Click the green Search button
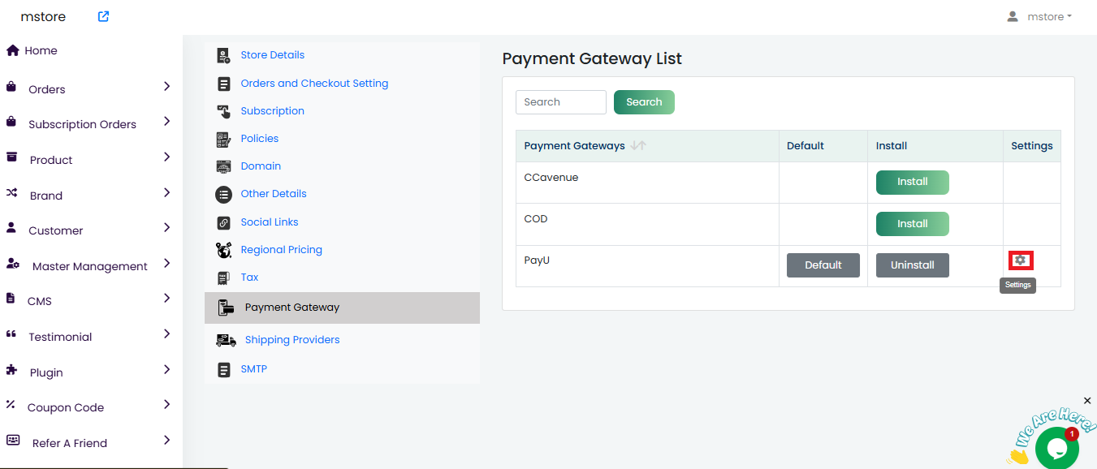 click(x=644, y=102)
